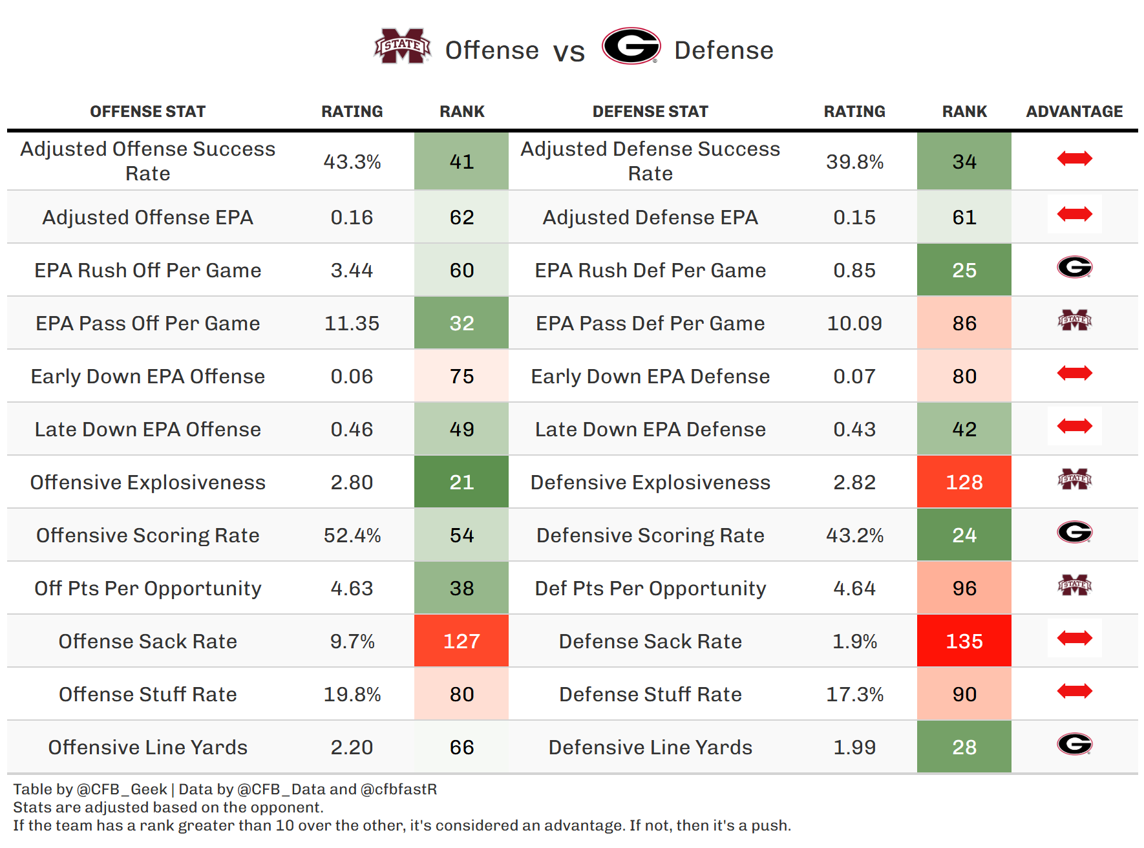Click the Offense Stuff Rate label
The image size is (1144, 848).
pos(147,694)
